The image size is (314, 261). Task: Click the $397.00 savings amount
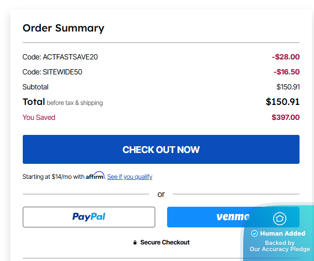point(286,117)
